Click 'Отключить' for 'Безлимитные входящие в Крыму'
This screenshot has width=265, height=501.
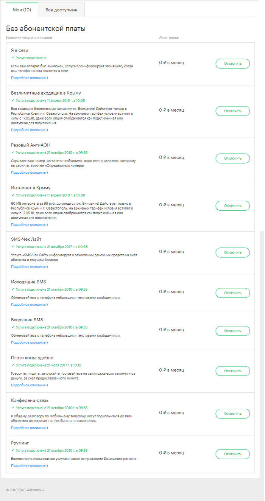(x=232, y=111)
